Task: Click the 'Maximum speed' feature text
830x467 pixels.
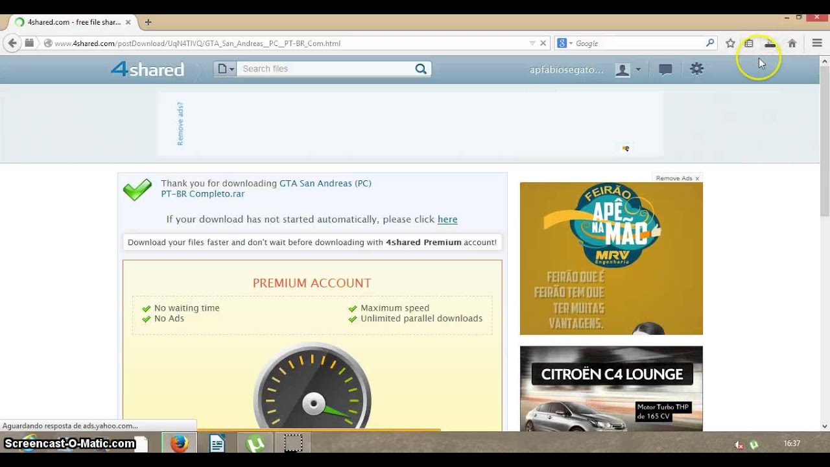Action: pos(395,308)
